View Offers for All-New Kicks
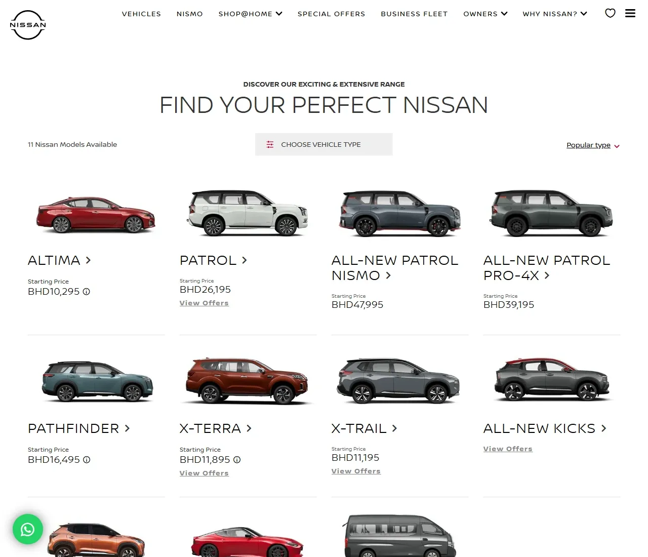648x557 pixels. [508, 449]
